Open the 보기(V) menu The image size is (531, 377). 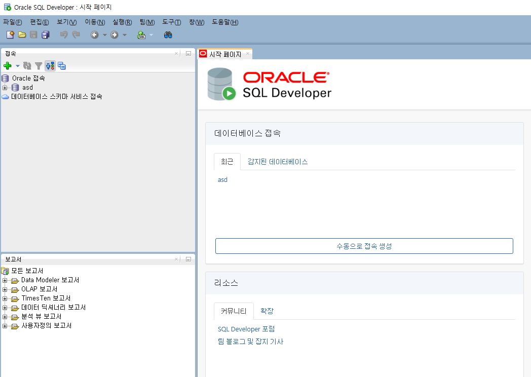coord(67,22)
